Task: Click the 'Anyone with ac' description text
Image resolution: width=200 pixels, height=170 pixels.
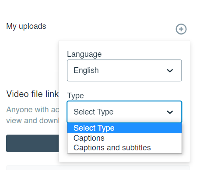Action: (x=32, y=110)
